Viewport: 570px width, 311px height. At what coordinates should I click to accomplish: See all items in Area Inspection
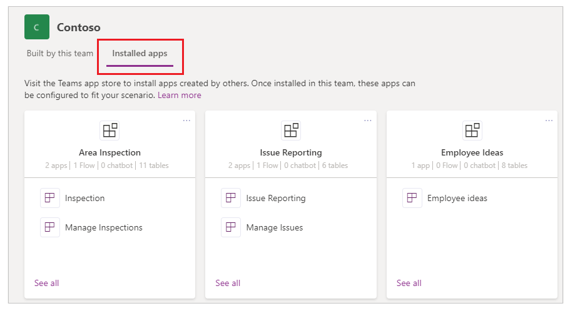(46, 283)
